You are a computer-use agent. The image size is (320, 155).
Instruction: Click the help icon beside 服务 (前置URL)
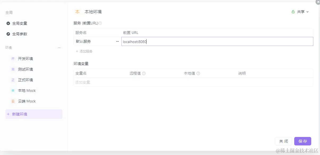click(100, 23)
